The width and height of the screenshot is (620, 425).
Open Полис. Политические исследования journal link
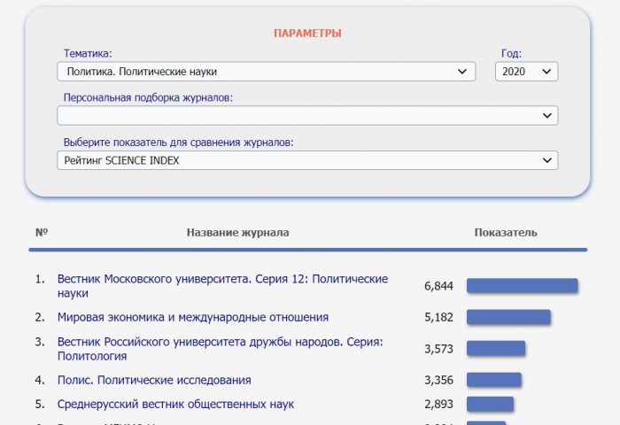tap(154, 380)
